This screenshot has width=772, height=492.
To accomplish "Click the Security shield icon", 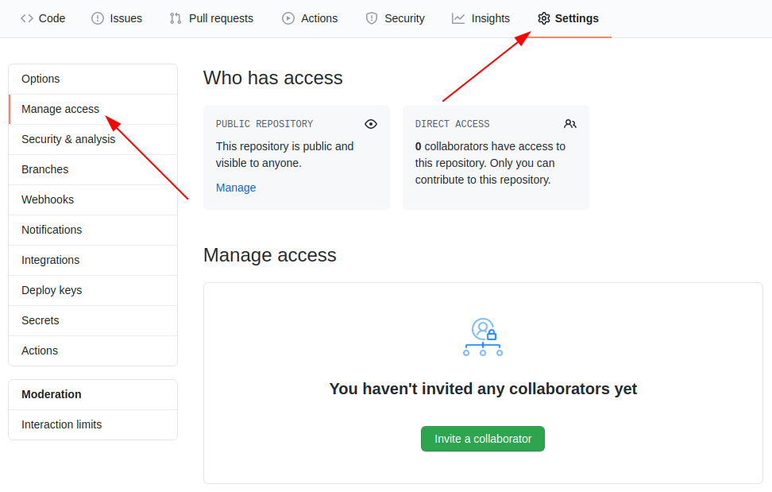I will click(x=372, y=18).
